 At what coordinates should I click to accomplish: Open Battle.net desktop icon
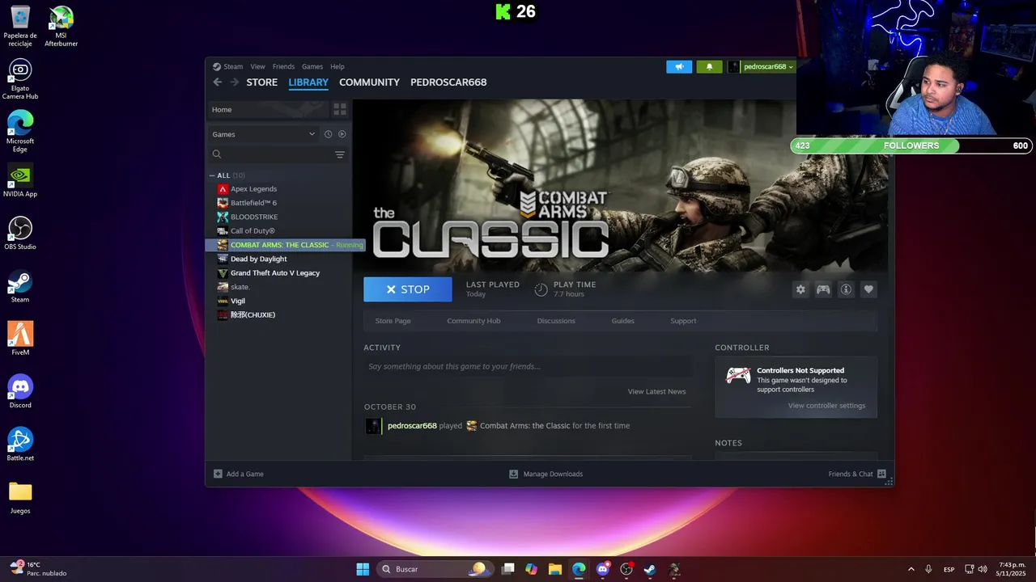(x=20, y=445)
